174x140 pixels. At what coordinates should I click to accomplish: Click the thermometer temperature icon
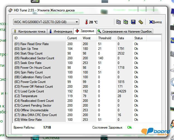pyautogui.click(x=87, y=22)
